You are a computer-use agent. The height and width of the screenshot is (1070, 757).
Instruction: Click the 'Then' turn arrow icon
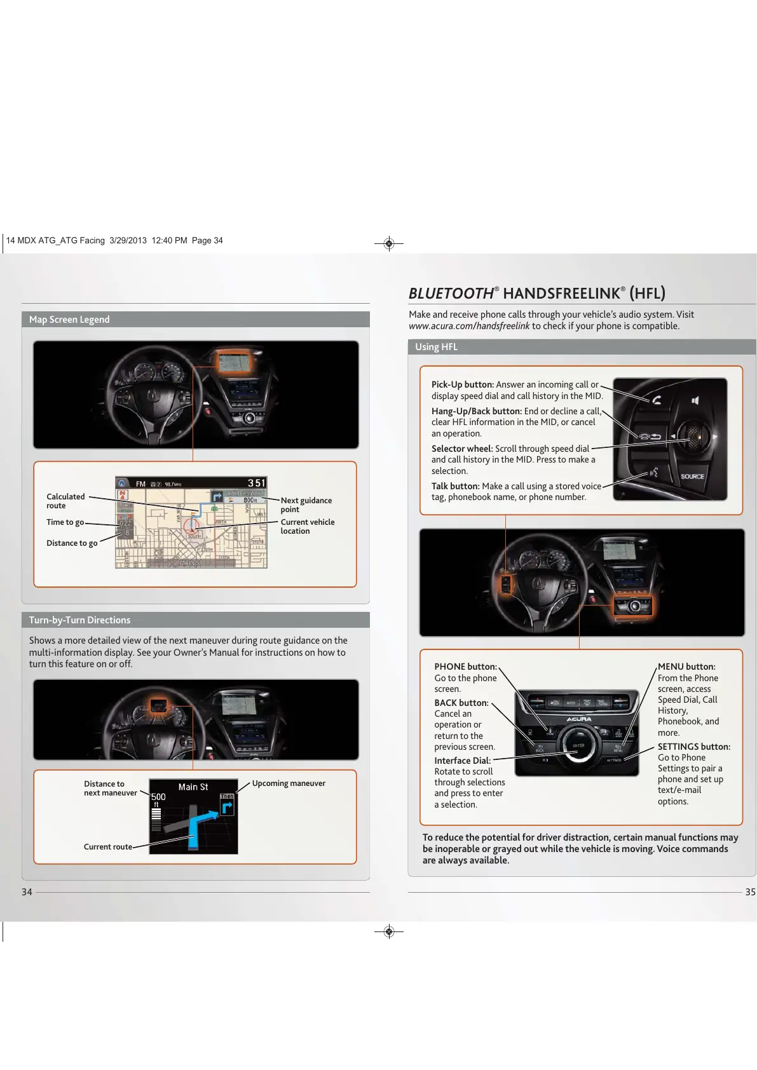point(227,804)
